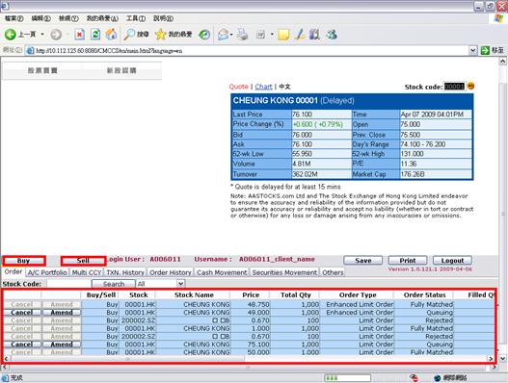508x383 pixels.
Task: Click the Stock Code filter input field
Action: click(x=68, y=284)
